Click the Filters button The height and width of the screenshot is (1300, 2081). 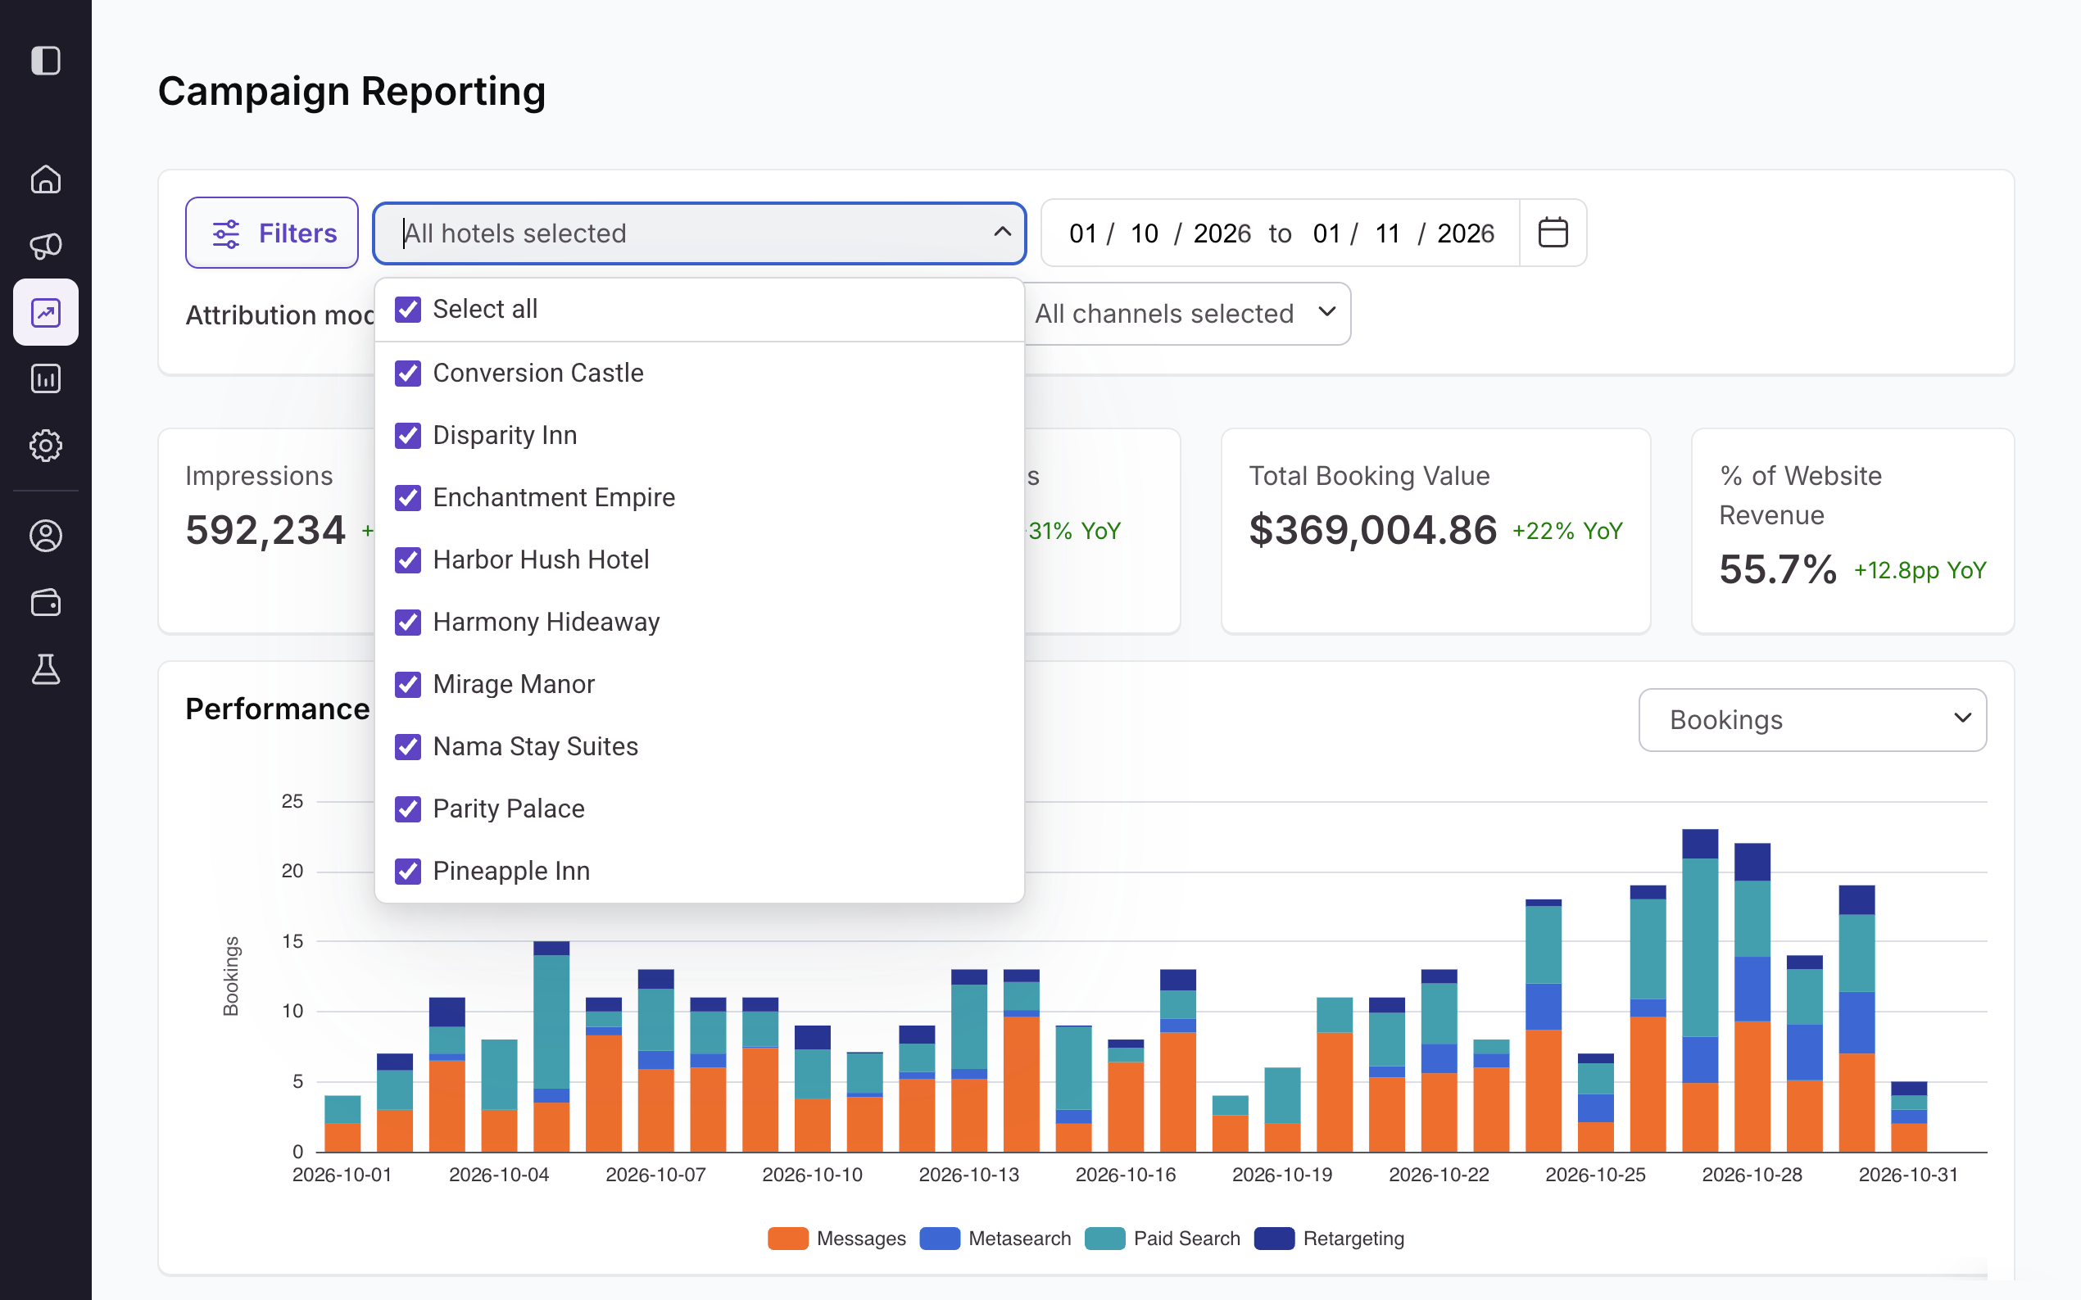pos(272,233)
